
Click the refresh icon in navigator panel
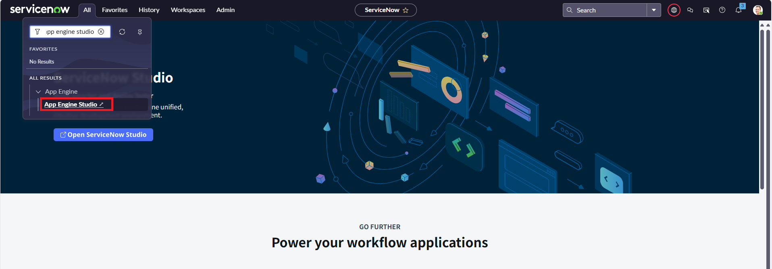pyautogui.click(x=122, y=32)
